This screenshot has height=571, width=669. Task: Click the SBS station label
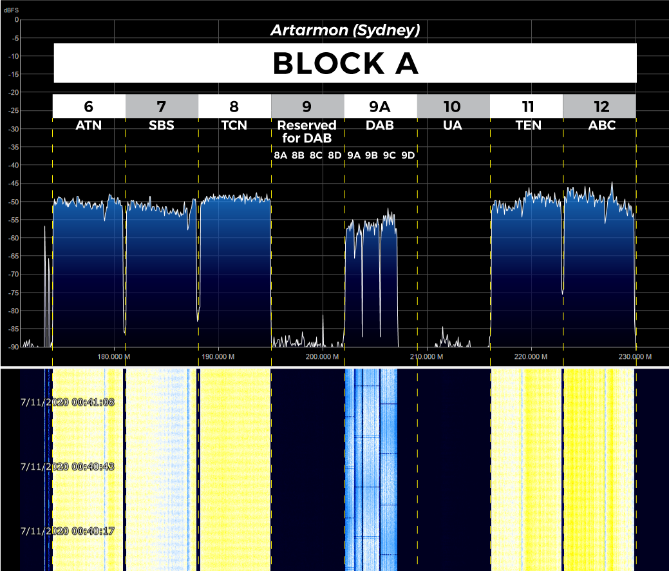[162, 126]
